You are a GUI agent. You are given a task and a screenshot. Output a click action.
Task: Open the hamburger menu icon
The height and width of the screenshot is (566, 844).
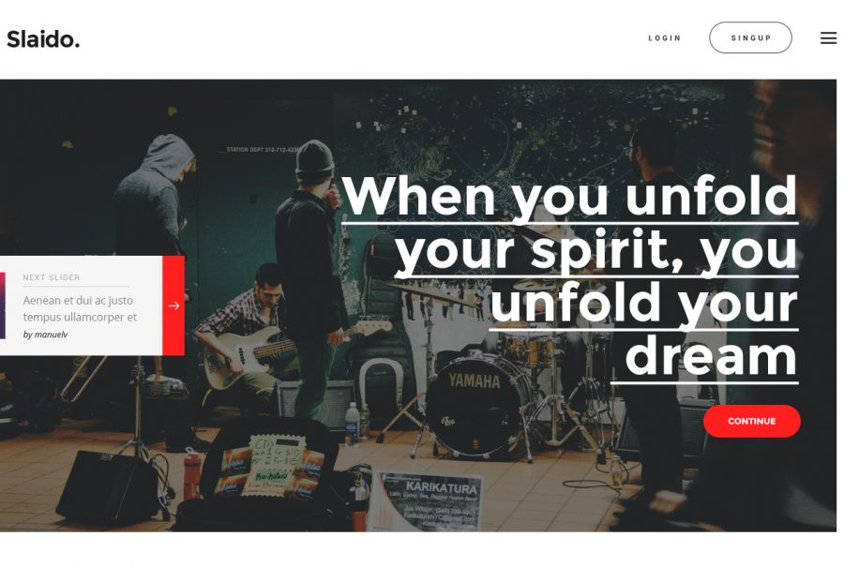coord(828,37)
